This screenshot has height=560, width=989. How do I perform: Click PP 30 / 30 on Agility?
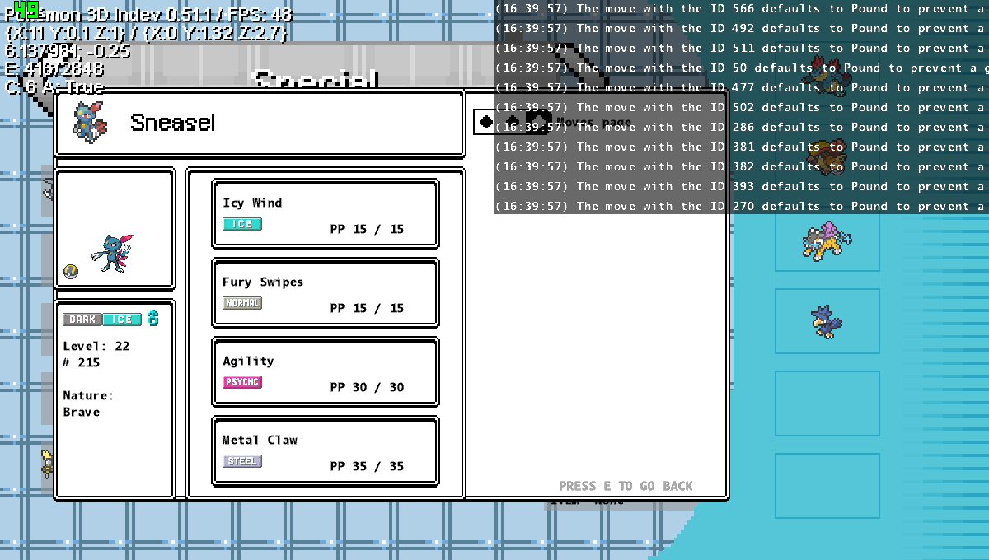coord(367,387)
